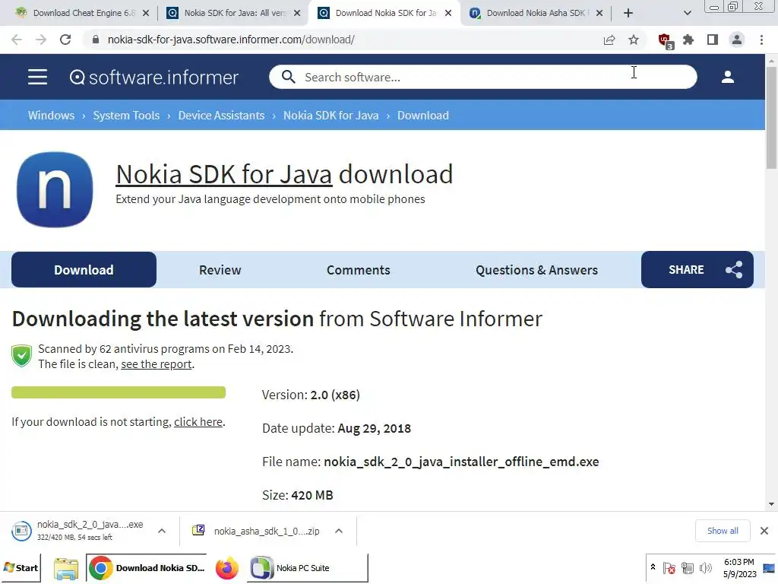Open the hamburger menu on Software Informer
The image size is (778, 584).
[x=37, y=77]
